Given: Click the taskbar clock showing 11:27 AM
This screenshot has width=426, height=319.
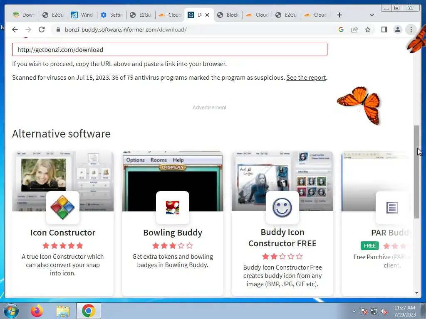Looking at the screenshot, I should (x=405, y=311).
